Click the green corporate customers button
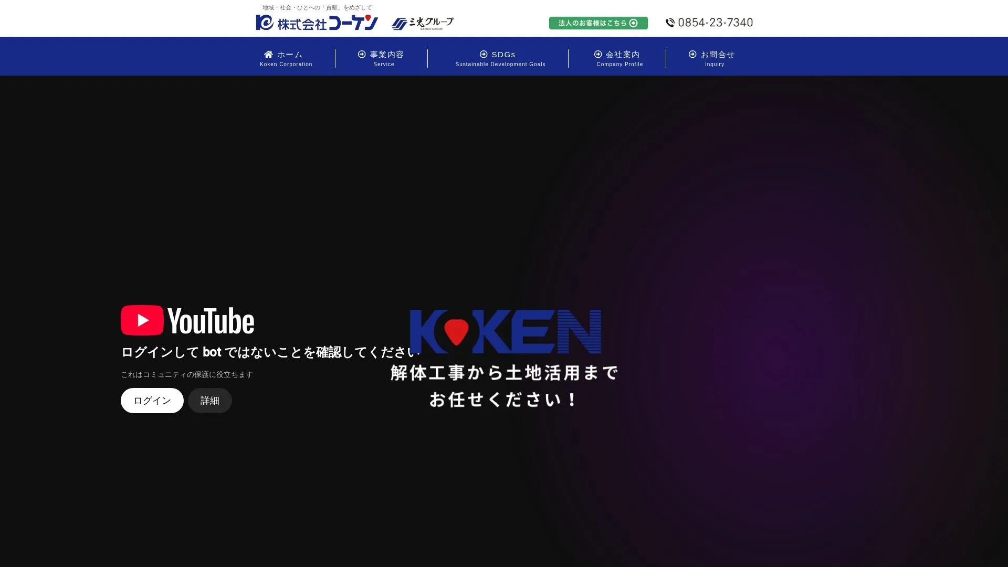The image size is (1008, 567). click(598, 23)
